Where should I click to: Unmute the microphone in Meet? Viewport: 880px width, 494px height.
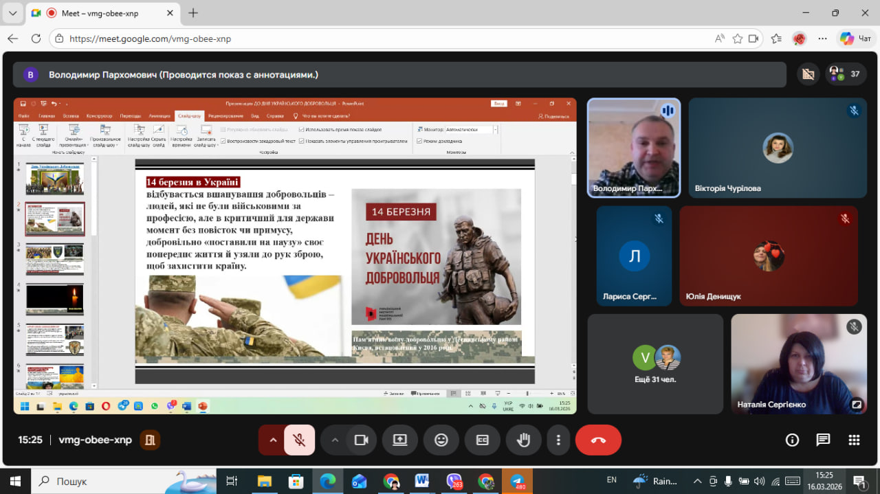pos(300,440)
